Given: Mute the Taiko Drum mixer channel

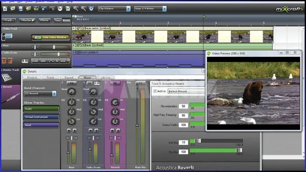Looking at the screenshot, I should (x=91, y=130).
